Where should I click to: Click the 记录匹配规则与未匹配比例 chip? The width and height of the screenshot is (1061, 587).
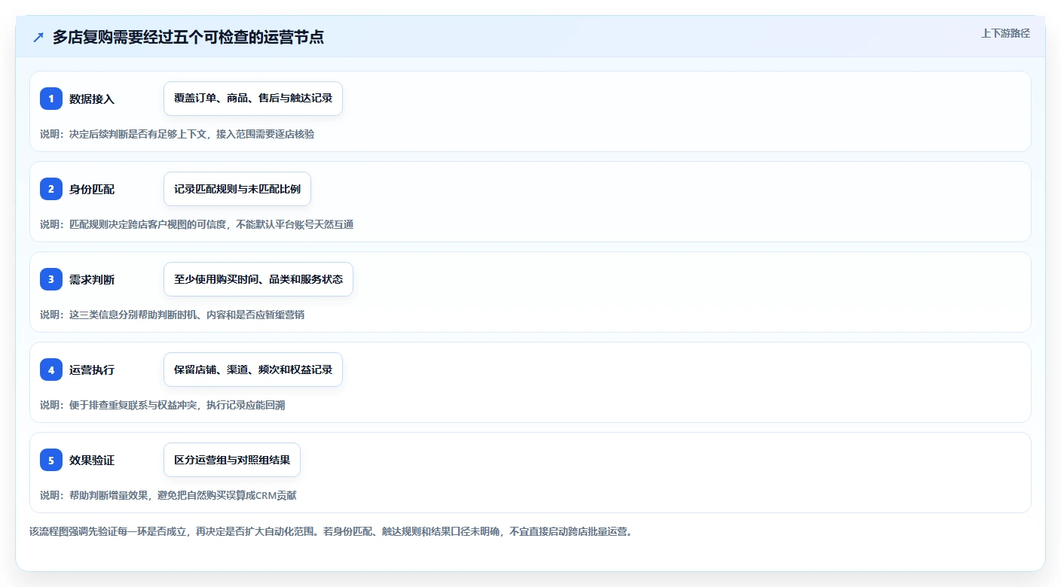point(237,189)
